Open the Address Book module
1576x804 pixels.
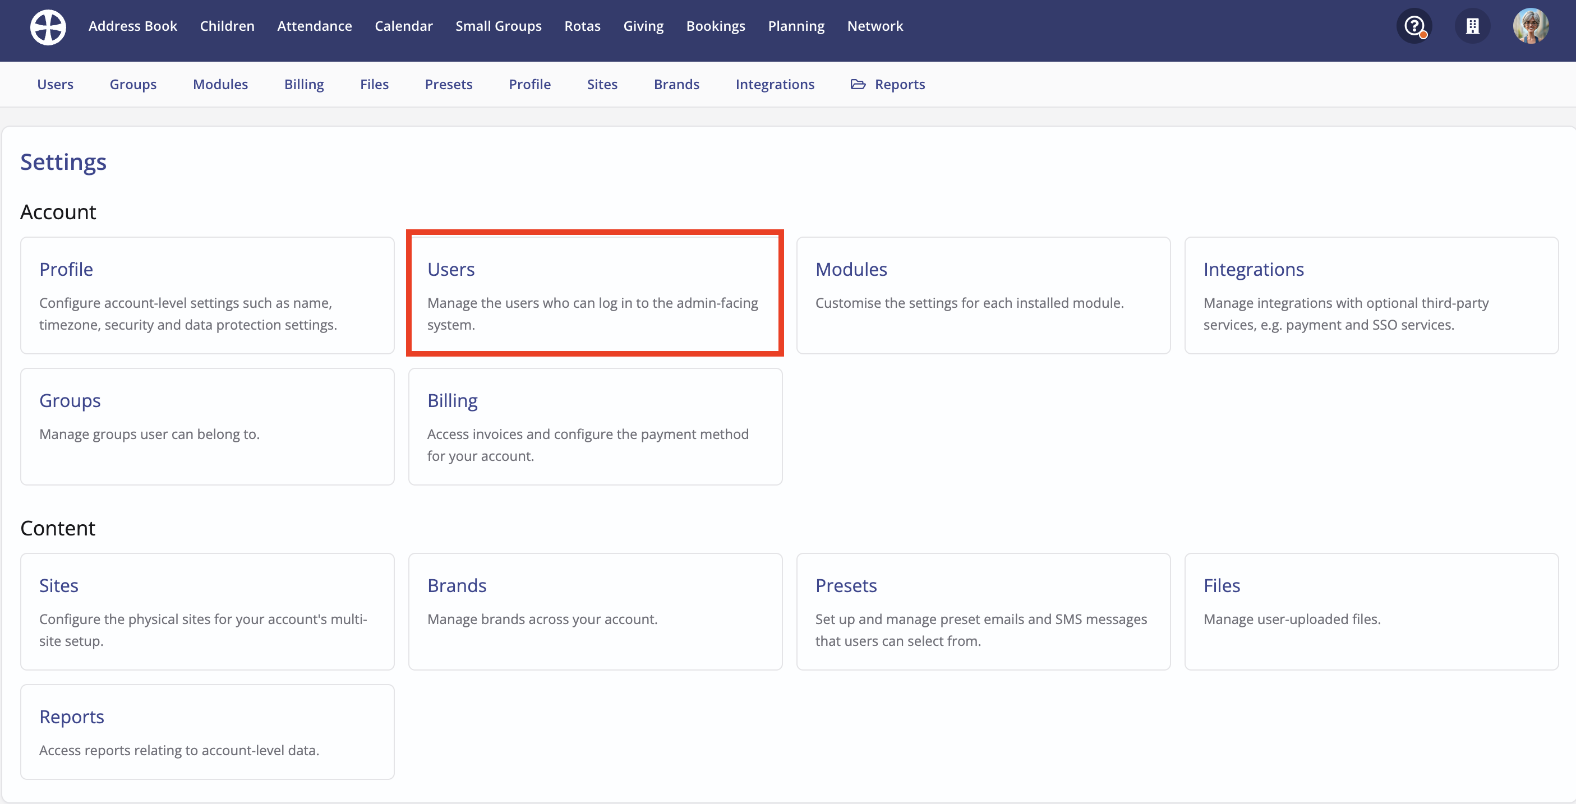pos(133,26)
